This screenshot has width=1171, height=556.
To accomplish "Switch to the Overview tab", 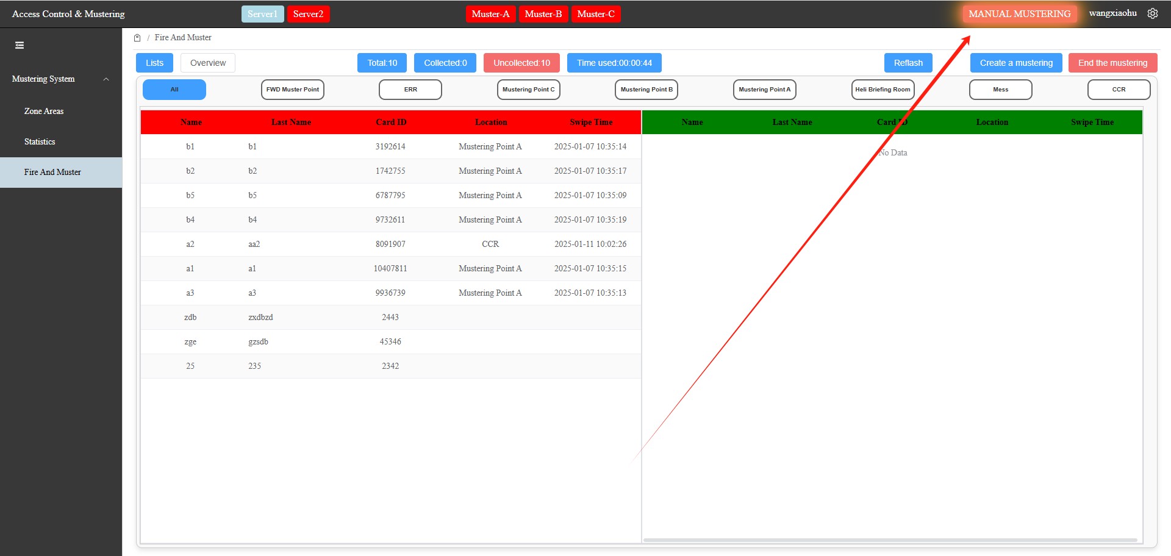I will point(207,63).
